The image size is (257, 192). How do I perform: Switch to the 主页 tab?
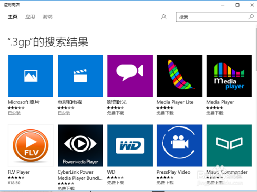click(13, 17)
